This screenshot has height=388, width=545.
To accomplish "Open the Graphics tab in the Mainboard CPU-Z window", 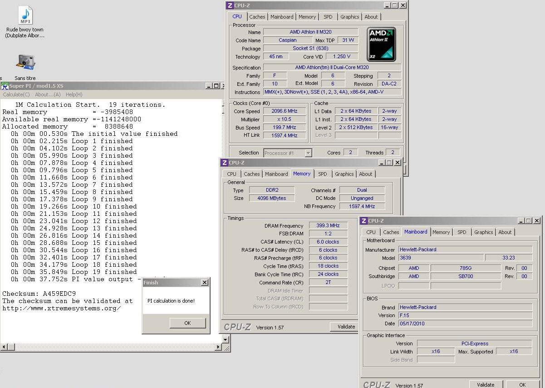I will 484,232.
